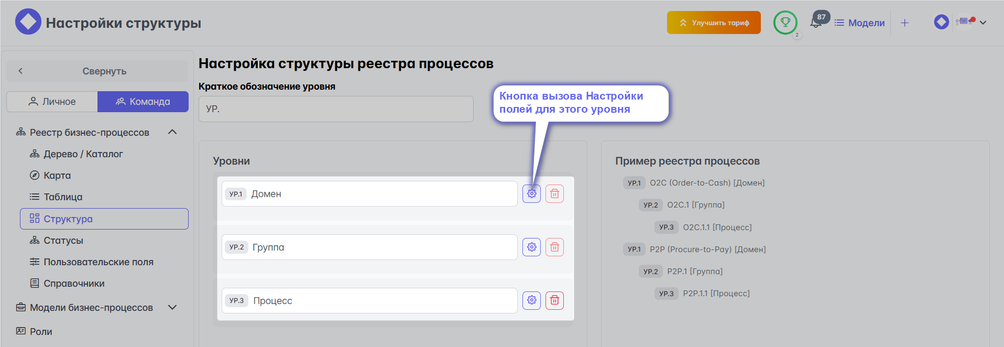Open field settings for Группа level
The width and height of the screenshot is (1004, 347).
531,247
